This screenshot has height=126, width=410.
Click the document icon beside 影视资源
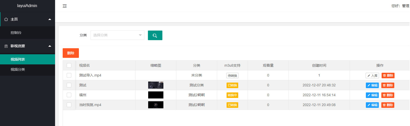tap(6, 46)
